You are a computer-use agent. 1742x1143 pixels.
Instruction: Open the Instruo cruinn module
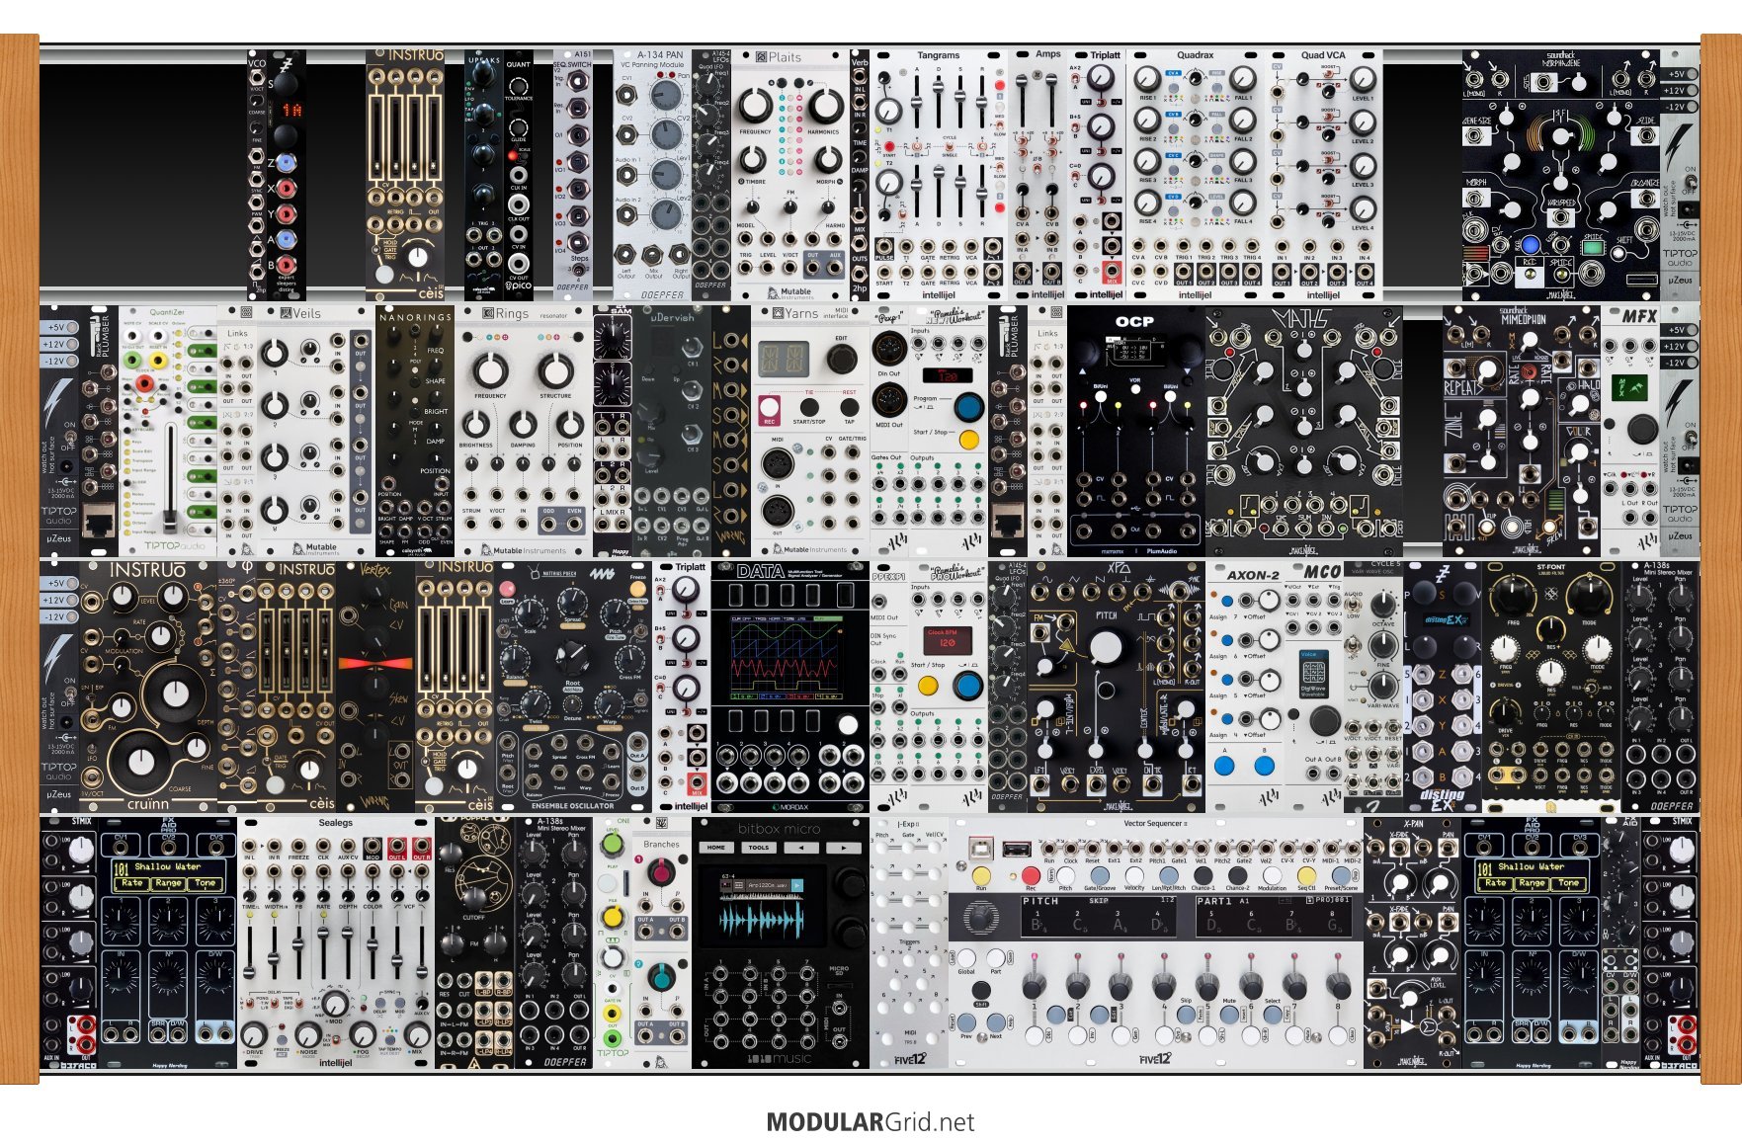[x=148, y=687]
